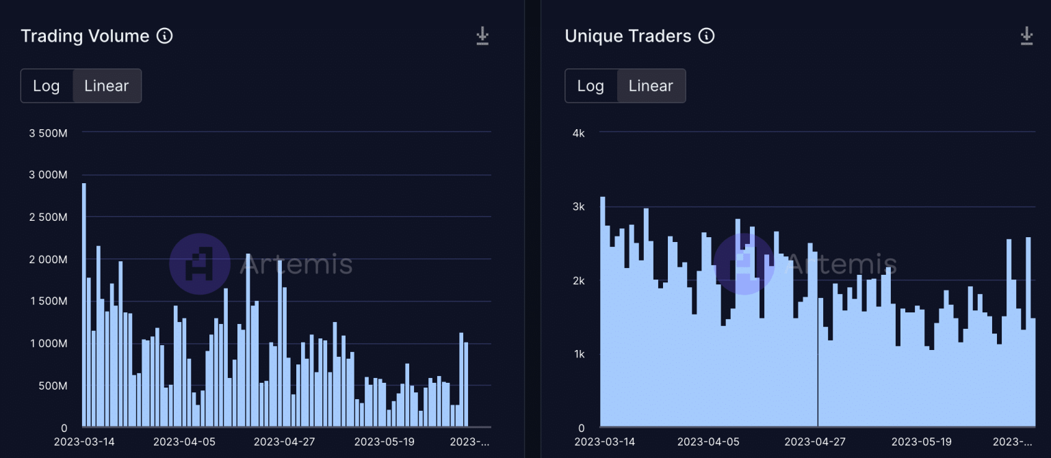Click the first bar in Unique Traders chart
Viewport: 1051px width, 458px height.
pos(603,314)
